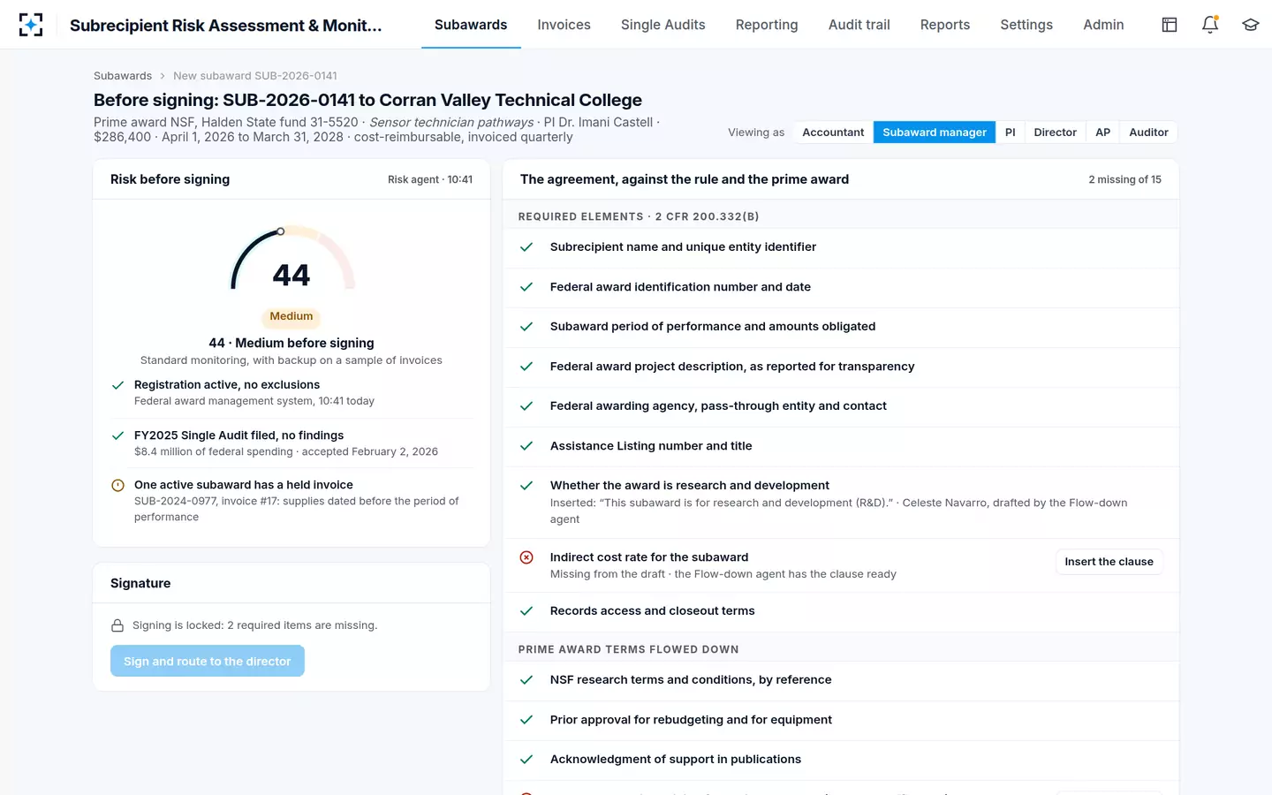The width and height of the screenshot is (1272, 795).
Task: Click the checkmark for Records access and closeout
Action: point(526,611)
